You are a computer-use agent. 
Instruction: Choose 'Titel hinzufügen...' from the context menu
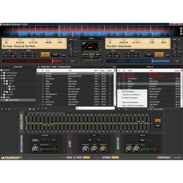(132, 91)
